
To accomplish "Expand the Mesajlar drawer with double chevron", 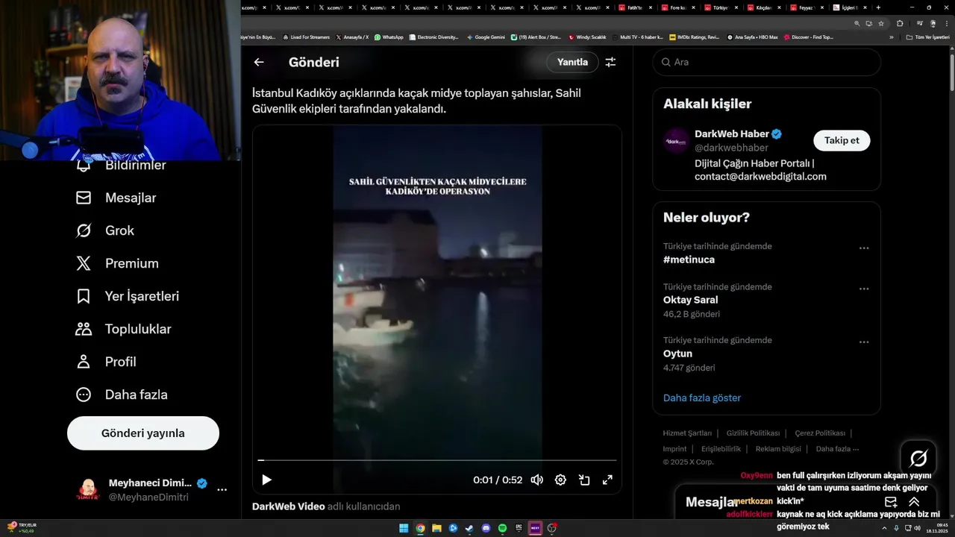I will (x=914, y=502).
